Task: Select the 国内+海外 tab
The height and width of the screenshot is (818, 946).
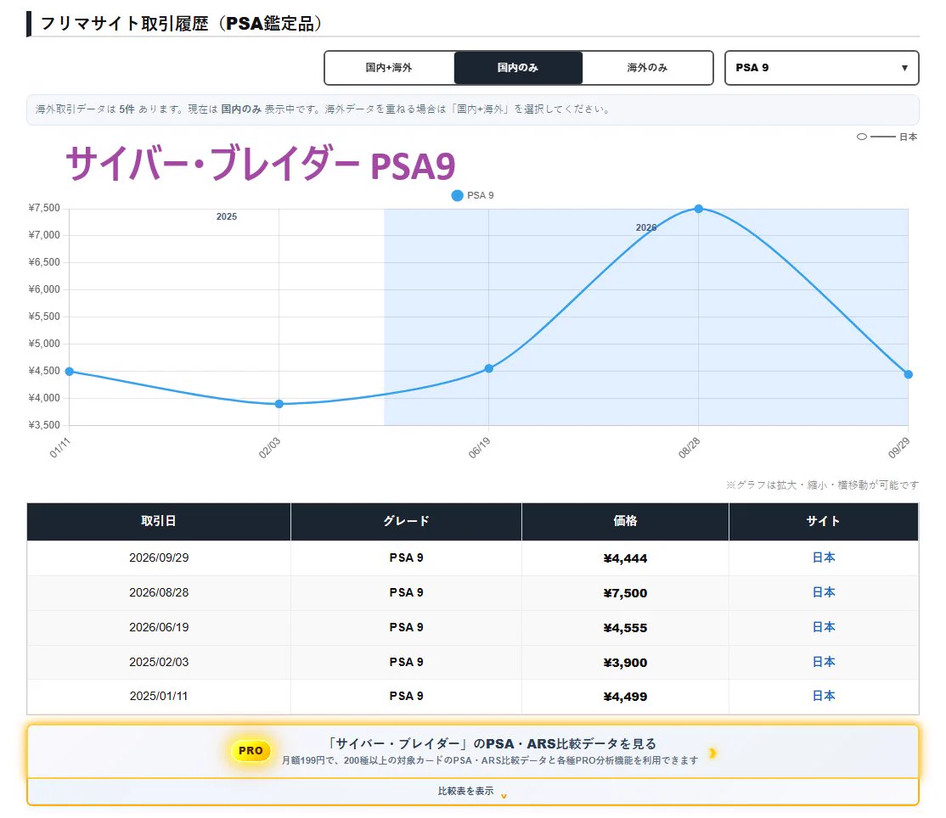Action: pyautogui.click(x=389, y=68)
